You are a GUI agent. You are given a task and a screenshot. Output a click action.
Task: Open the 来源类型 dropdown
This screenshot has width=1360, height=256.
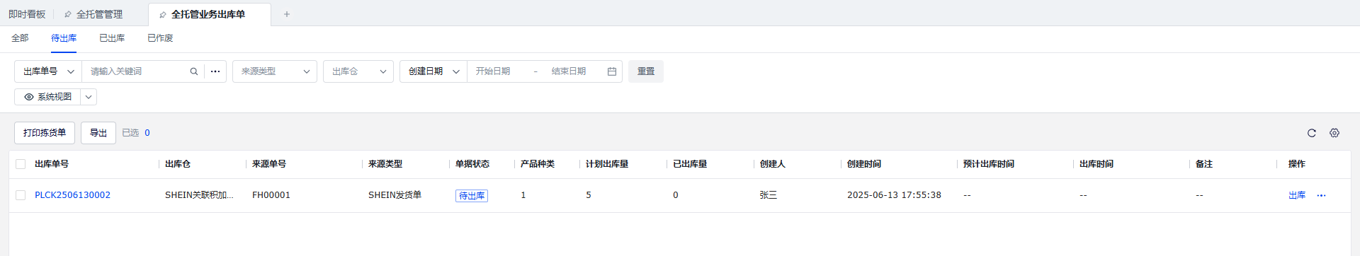275,71
